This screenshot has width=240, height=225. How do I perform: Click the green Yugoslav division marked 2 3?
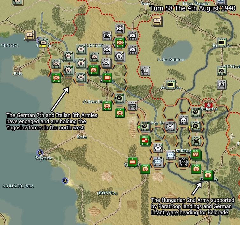(x=120, y=113)
